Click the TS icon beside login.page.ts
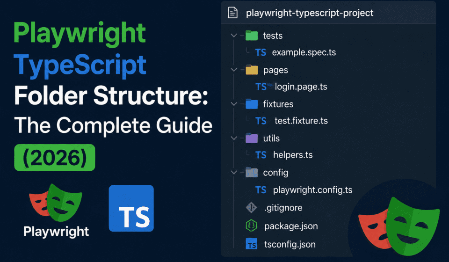 (261, 87)
